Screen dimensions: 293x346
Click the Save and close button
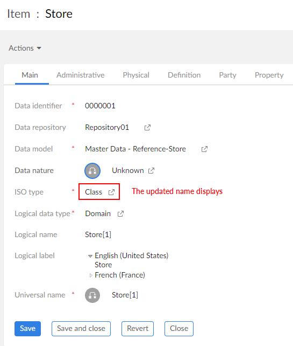81,329
